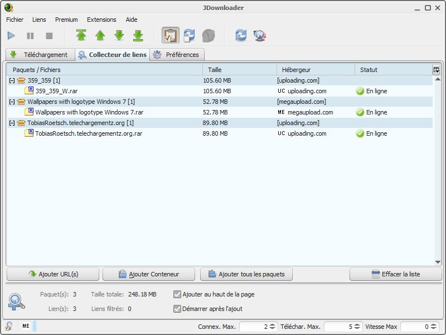
Task: Click the Vitesse Max value field
Action: 415,327
